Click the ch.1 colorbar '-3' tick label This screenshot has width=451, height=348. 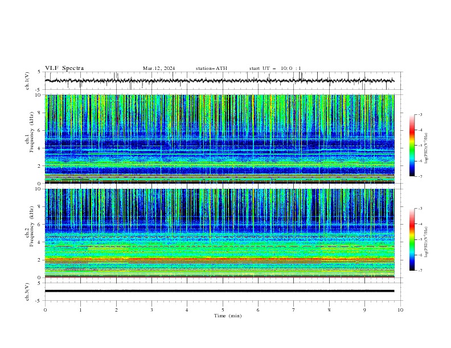[420, 114]
